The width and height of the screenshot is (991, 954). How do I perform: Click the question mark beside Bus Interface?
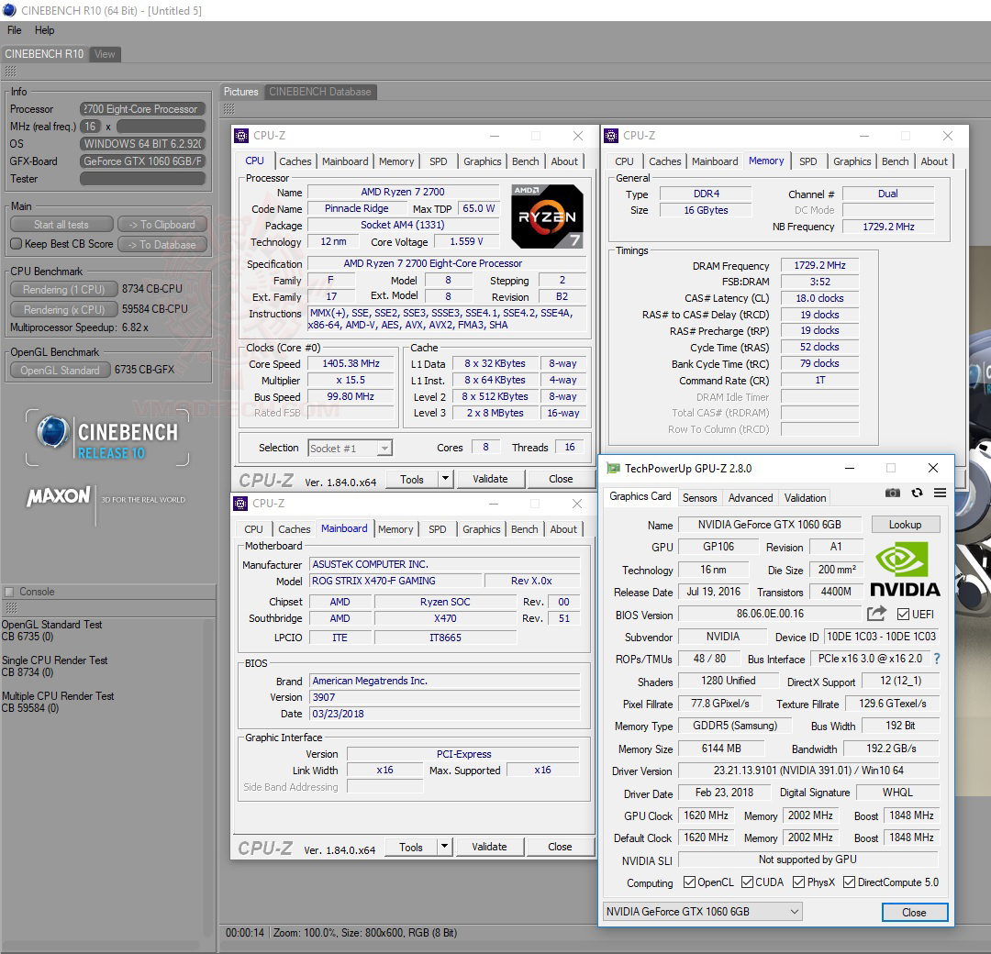click(935, 659)
